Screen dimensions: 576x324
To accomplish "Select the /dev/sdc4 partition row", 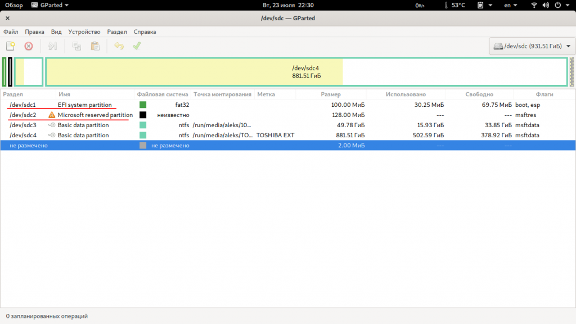I will tap(288, 135).
